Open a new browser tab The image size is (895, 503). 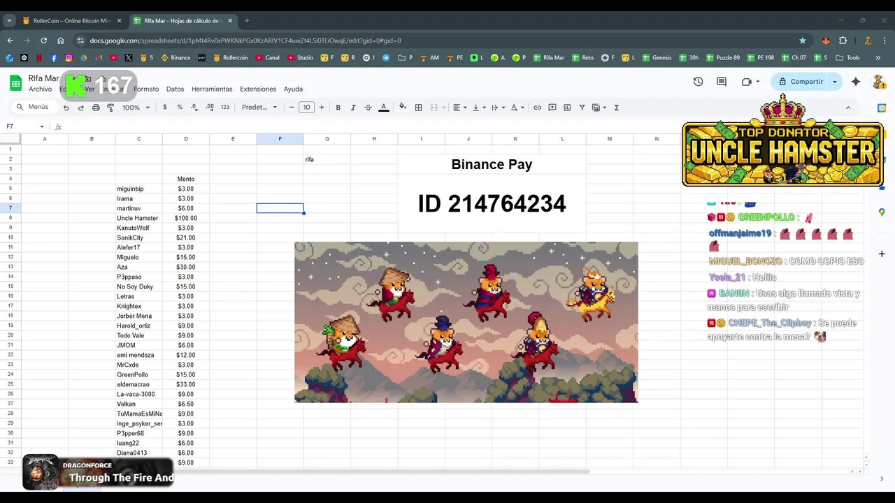tap(247, 21)
